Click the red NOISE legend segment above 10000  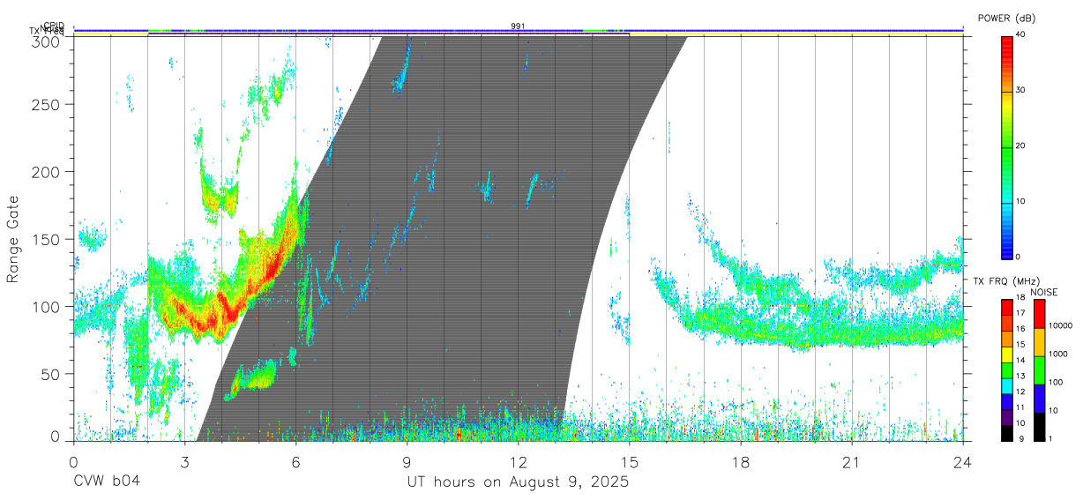[1038, 313]
